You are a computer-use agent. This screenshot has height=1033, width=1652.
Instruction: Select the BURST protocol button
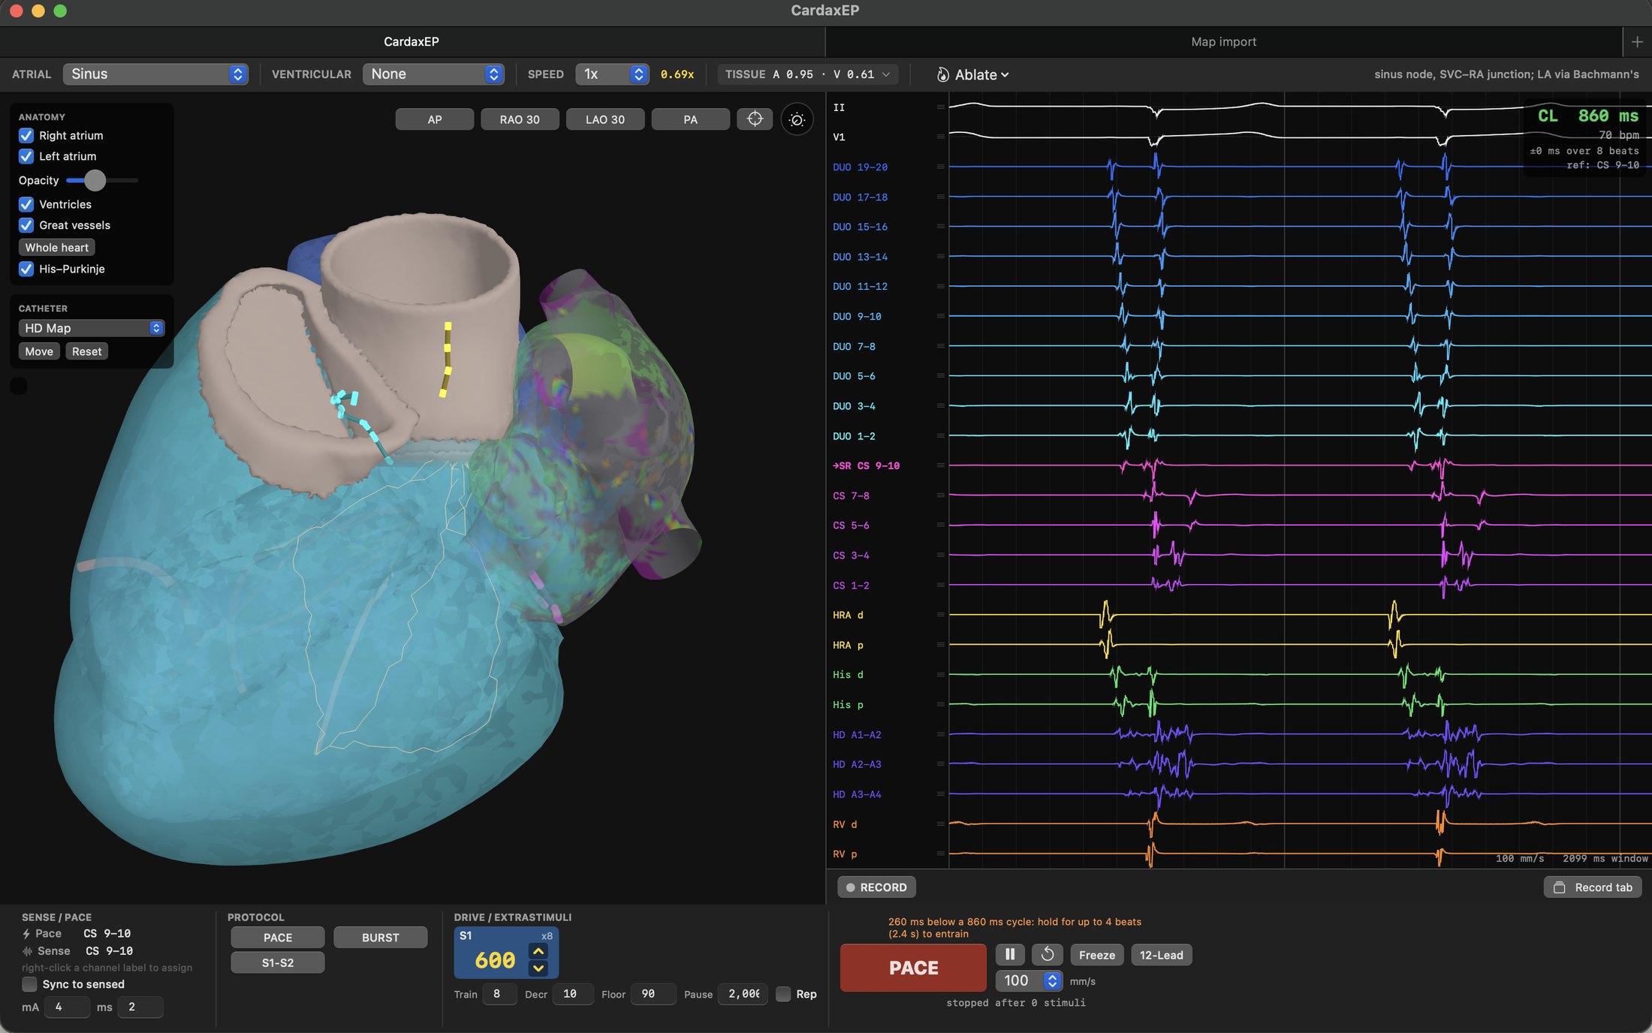(x=381, y=938)
